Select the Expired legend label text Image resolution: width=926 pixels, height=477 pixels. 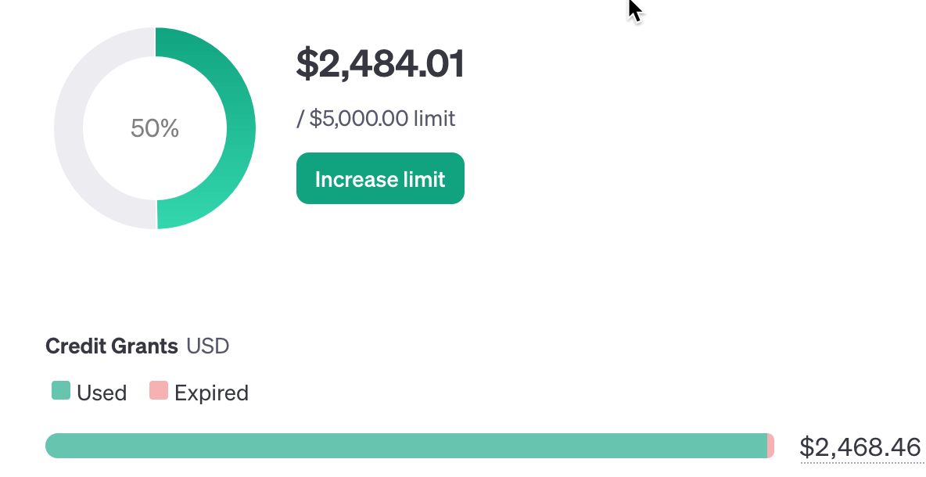(x=211, y=393)
